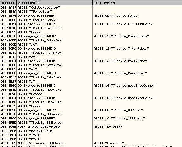Screen dimensions: 182x147
Task: Select ASCII "rs" line at 00944CCD
Action: 27,45
